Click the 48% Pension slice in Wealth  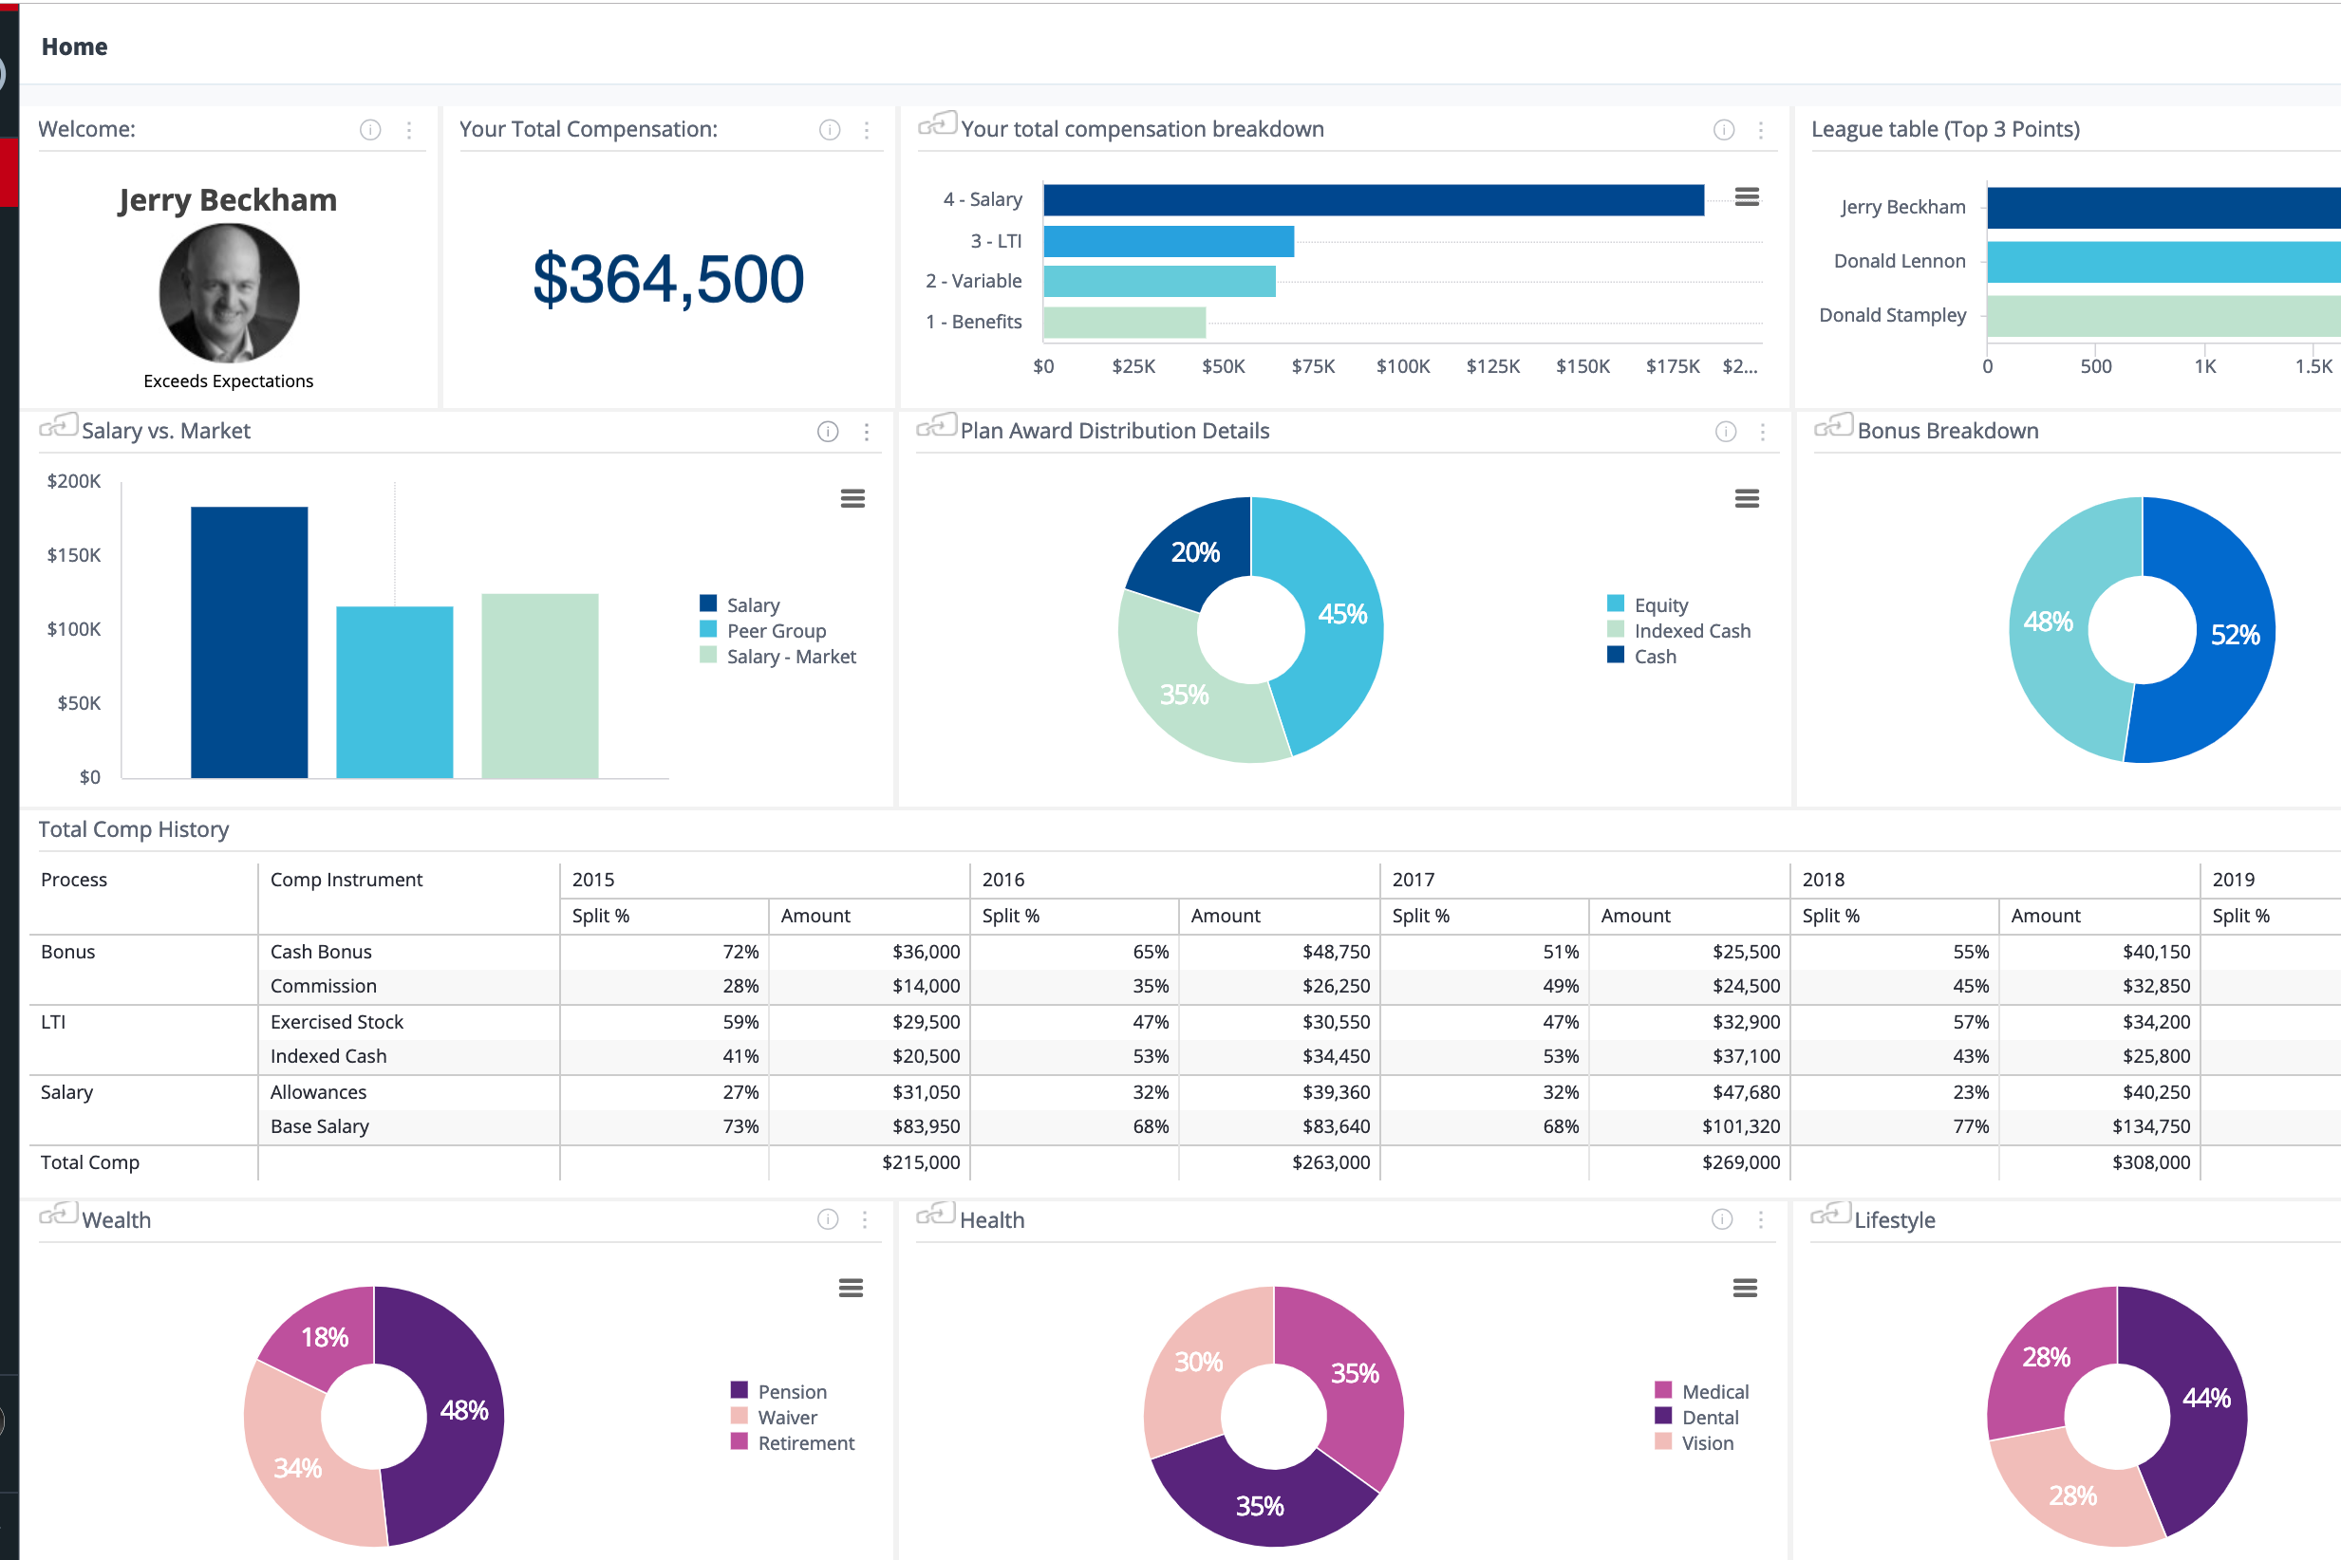pos(463,1411)
